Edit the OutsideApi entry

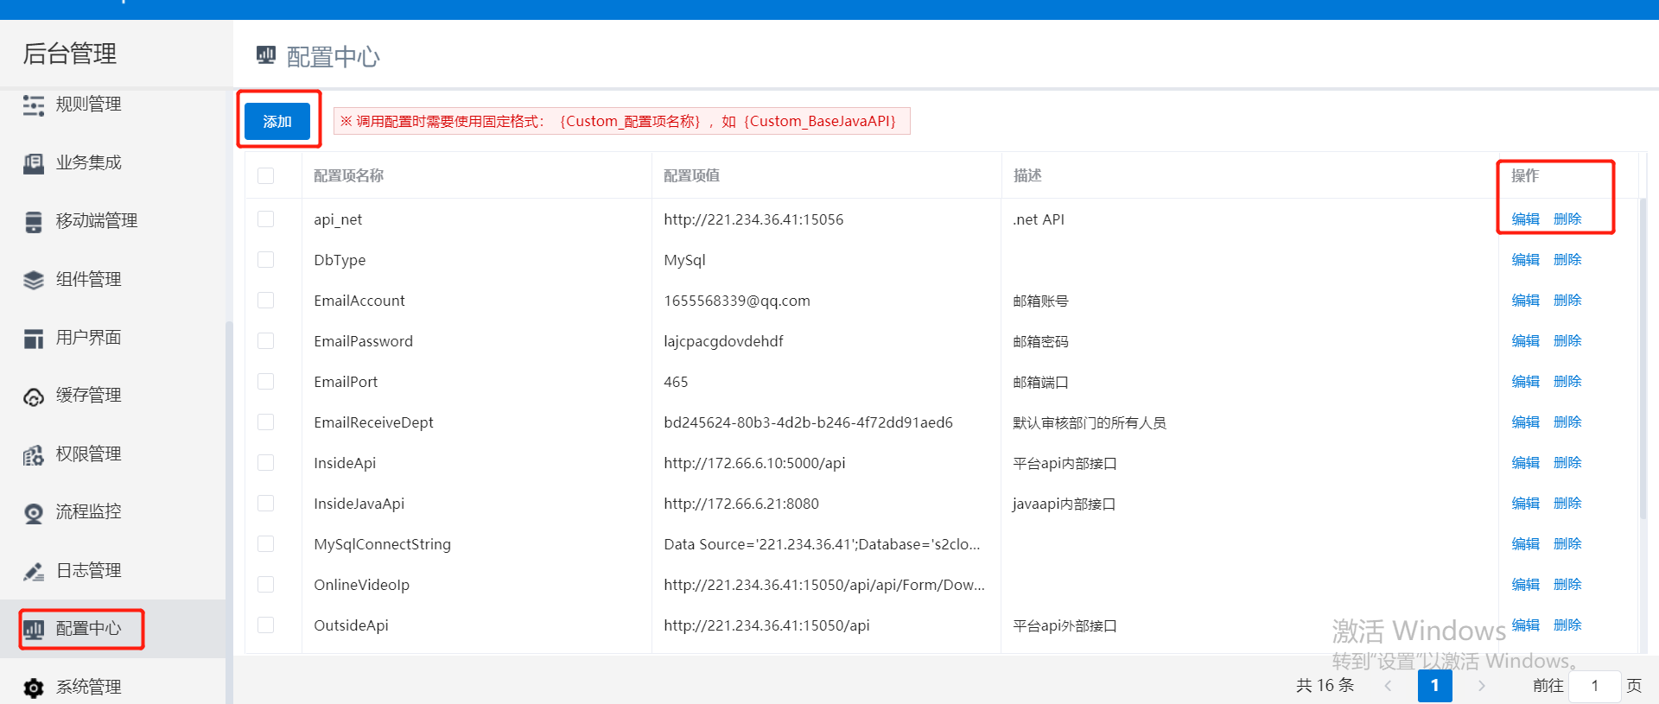(1525, 625)
